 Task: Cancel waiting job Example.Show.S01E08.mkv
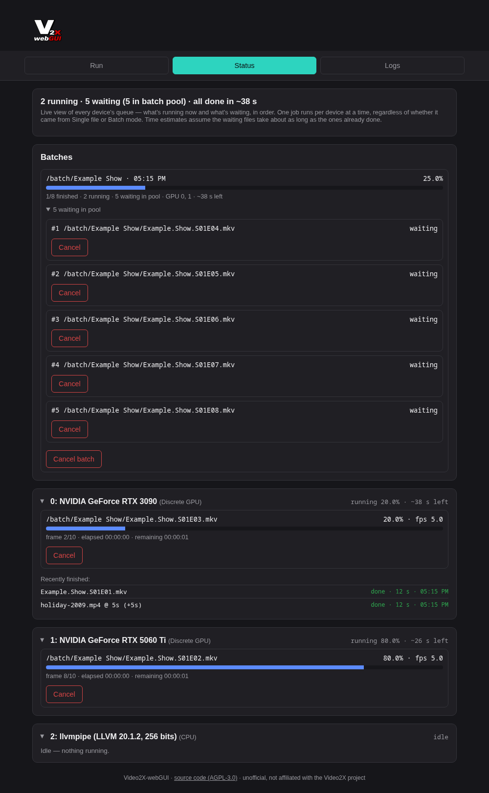tap(69, 429)
